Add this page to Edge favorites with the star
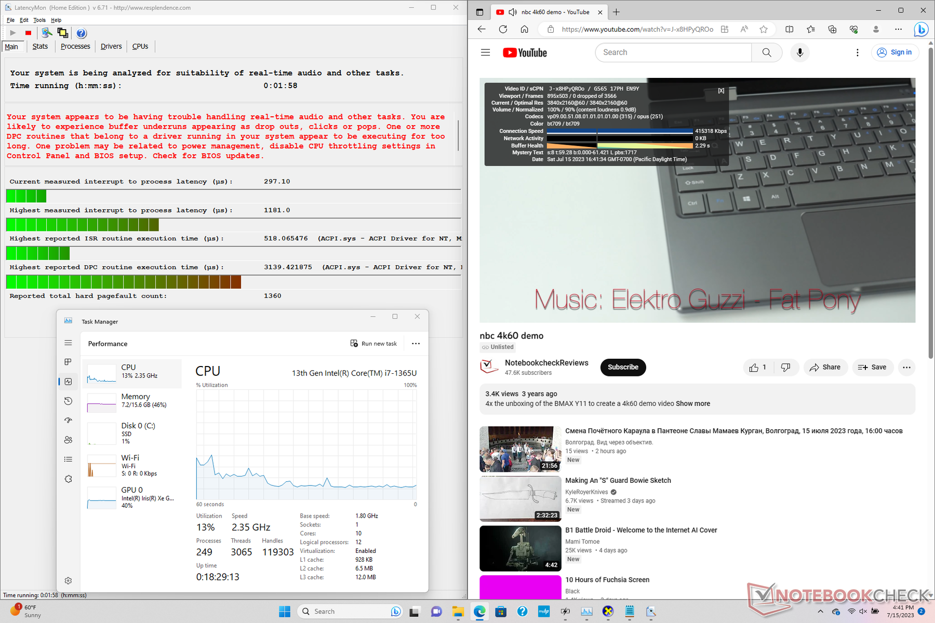The height and width of the screenshot is (623, 935). (764, 29)
